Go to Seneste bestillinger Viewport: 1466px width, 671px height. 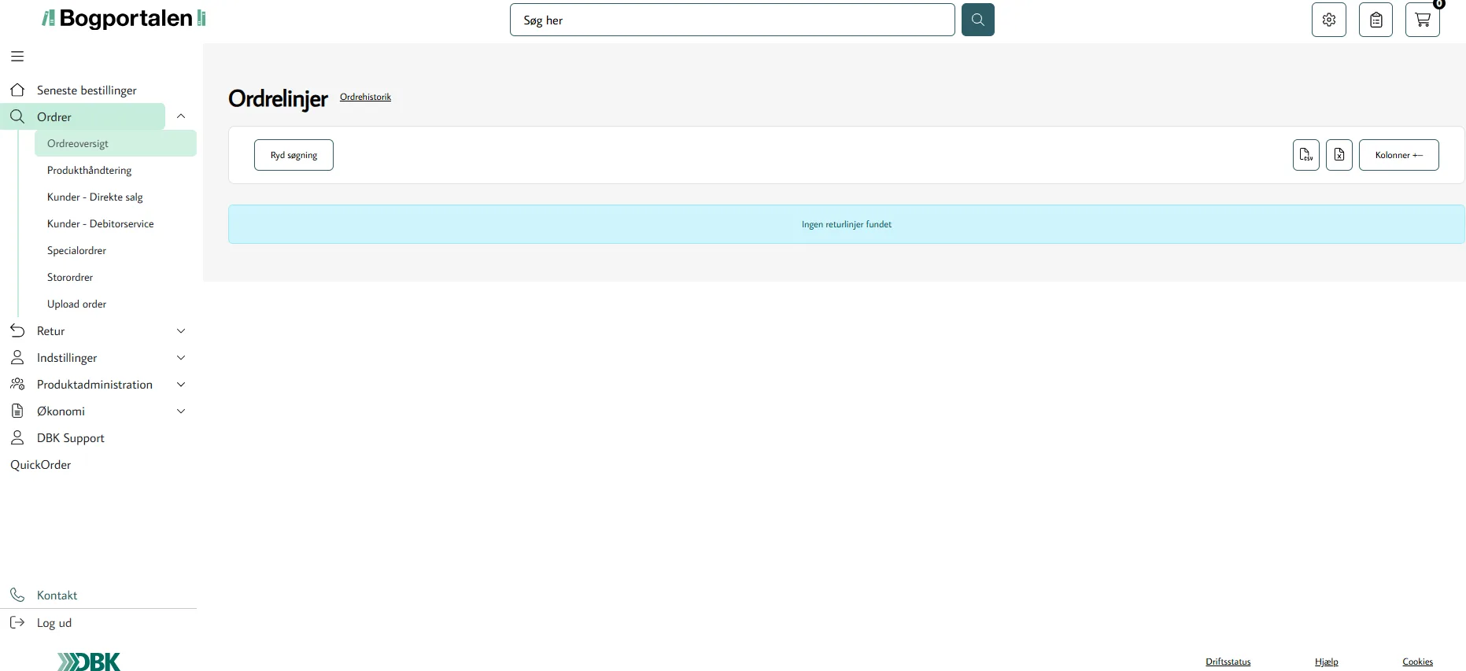87,90
